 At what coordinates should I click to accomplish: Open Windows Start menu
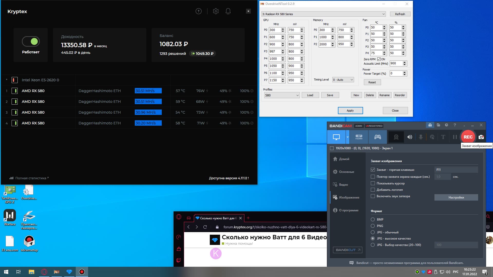pyautogui.click(x=6, y=272)
